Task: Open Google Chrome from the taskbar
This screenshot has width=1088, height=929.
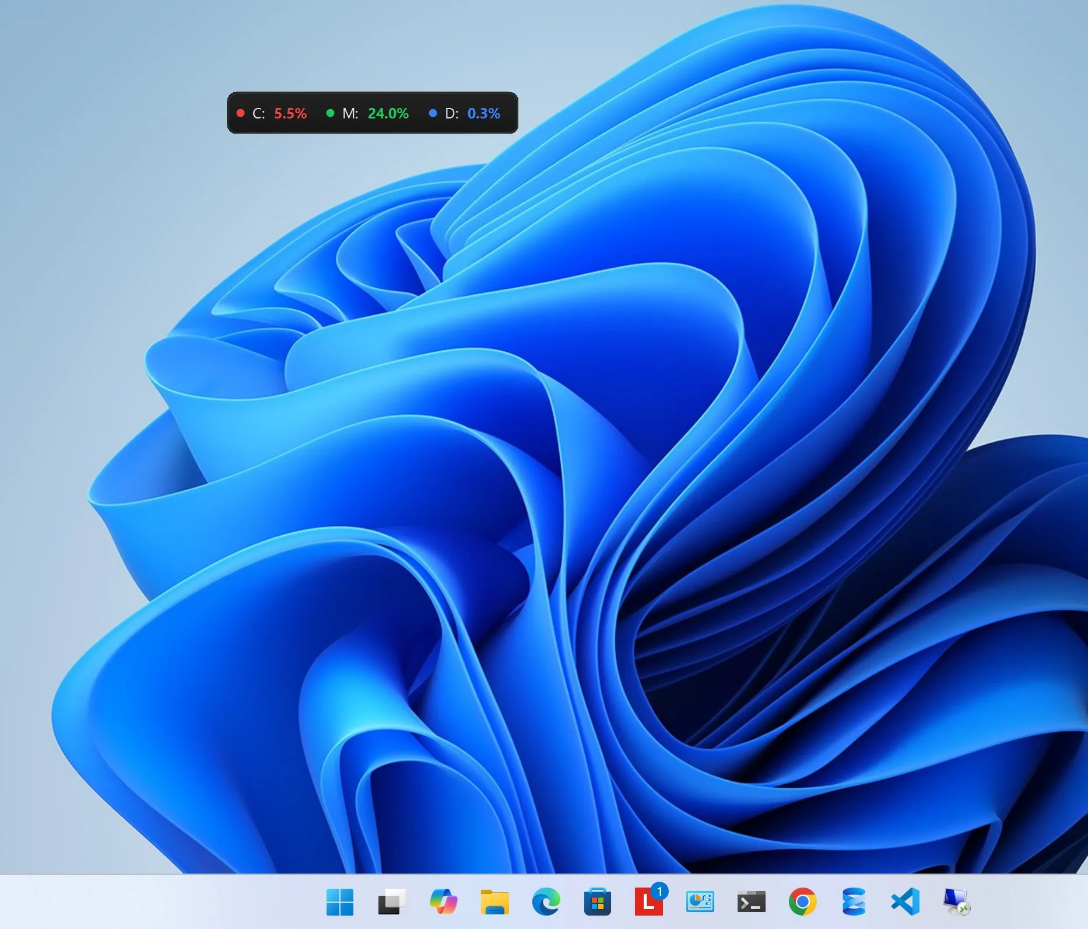Action: (802, 902)
